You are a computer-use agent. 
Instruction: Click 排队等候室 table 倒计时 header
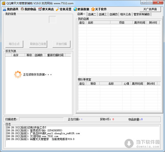coord(151,84)
